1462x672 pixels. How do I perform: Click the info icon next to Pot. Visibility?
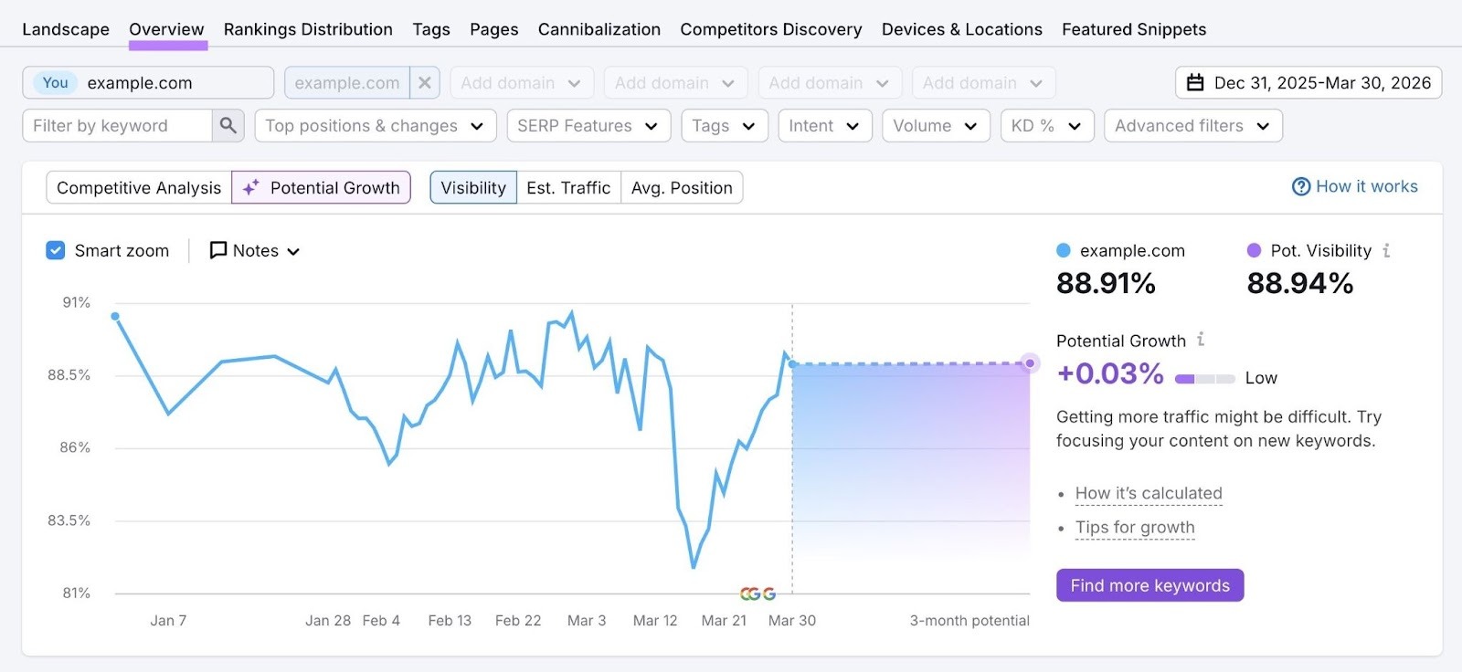1387,250
